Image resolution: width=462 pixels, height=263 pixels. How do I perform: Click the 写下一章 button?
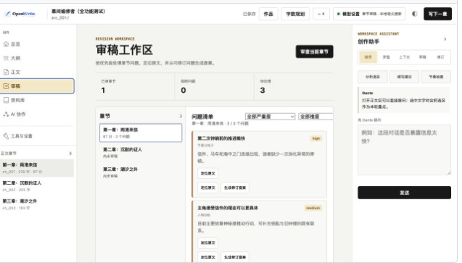pos(437,14)
